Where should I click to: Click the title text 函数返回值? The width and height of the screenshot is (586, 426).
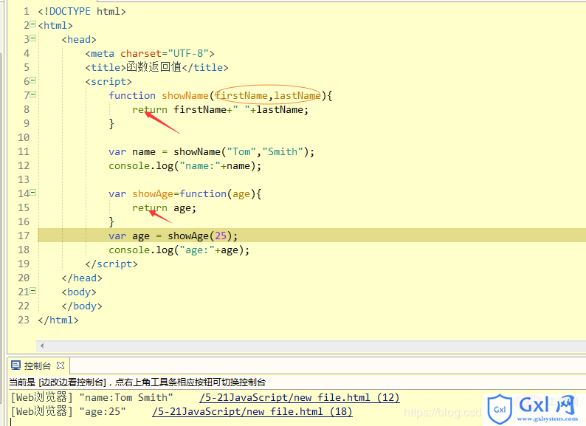click(154, 67)
